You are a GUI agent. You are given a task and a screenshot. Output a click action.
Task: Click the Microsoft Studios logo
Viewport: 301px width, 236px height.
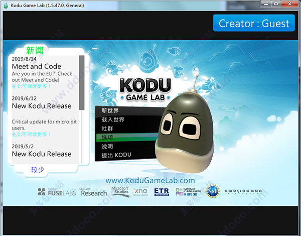[120, 192]
